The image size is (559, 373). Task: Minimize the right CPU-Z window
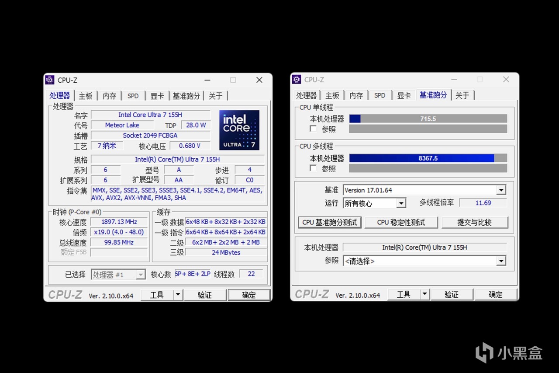[x=454, y=79]
